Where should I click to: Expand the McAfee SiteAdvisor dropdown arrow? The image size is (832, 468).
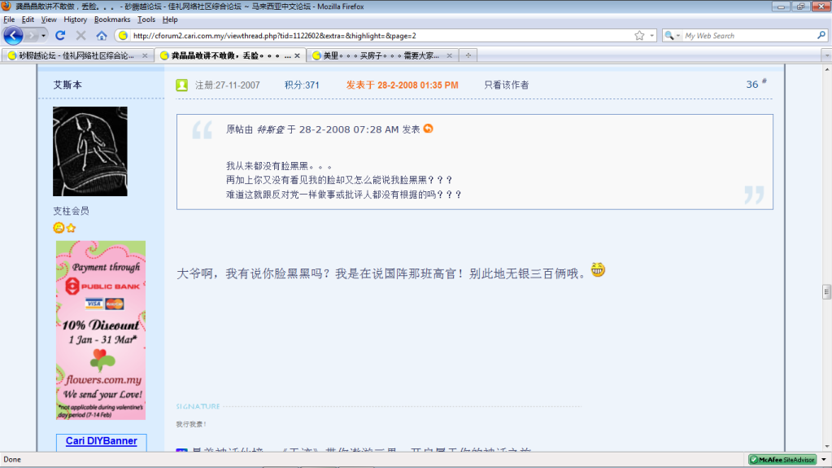tap(823, 460)
